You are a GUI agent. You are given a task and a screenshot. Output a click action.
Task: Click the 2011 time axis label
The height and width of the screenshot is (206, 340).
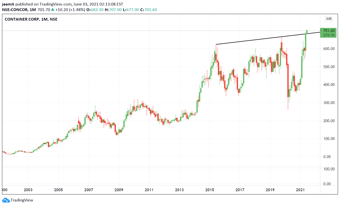pos(149,190)
